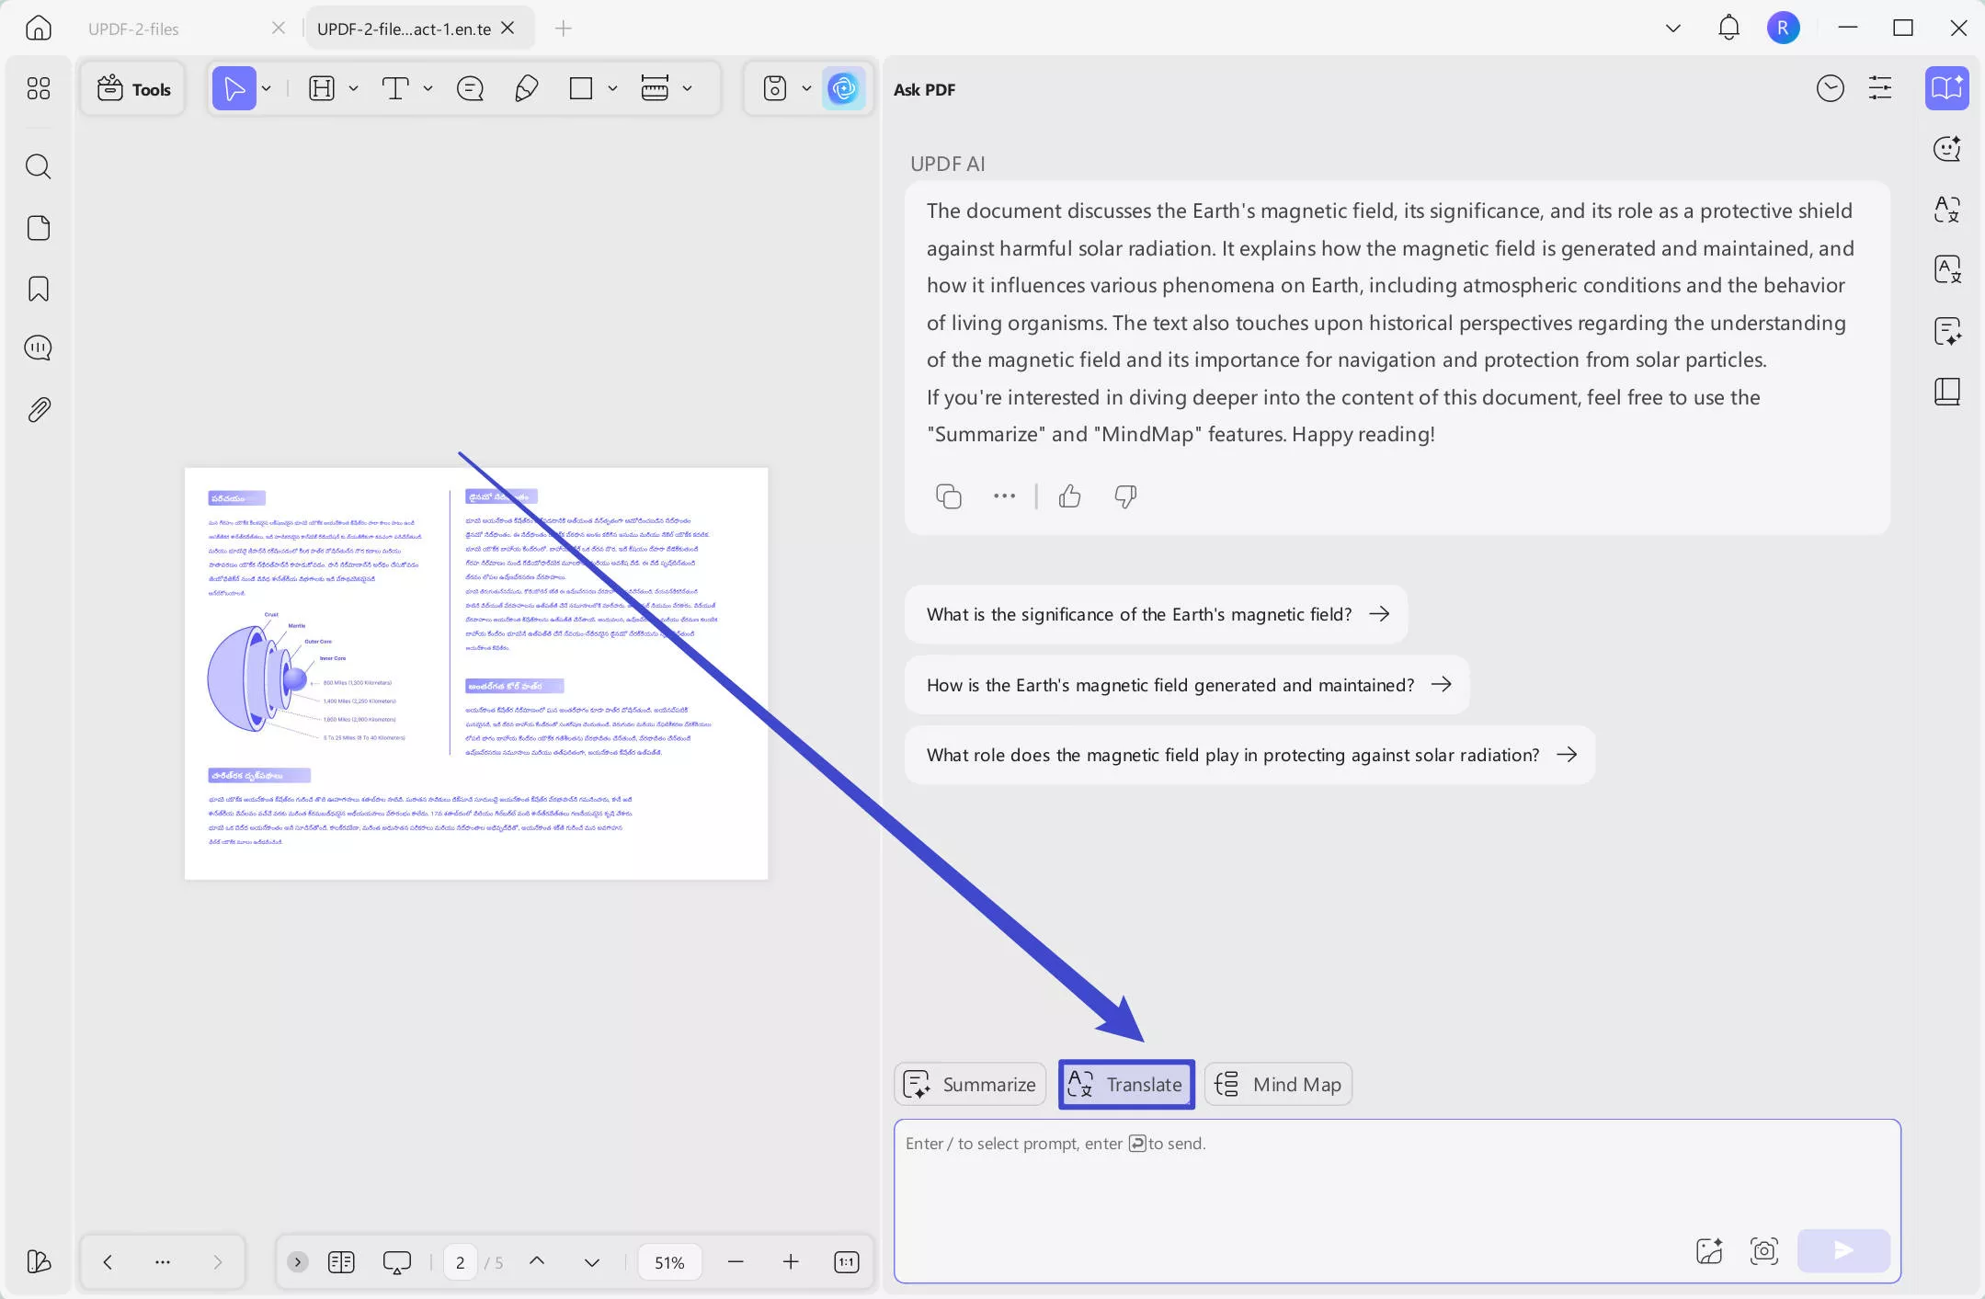Select the comment annotation tool
This screenshot has width=1985, height=1299.
tap(470, 88)
